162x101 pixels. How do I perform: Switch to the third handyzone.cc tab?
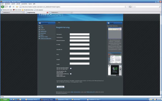click(x=61, y=12)
